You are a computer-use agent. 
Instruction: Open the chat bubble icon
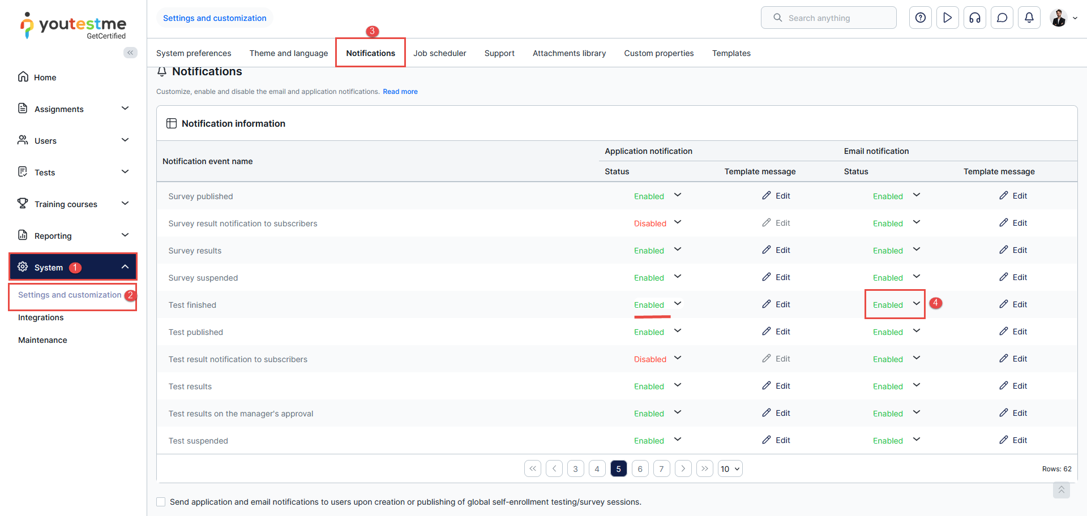1002,18
